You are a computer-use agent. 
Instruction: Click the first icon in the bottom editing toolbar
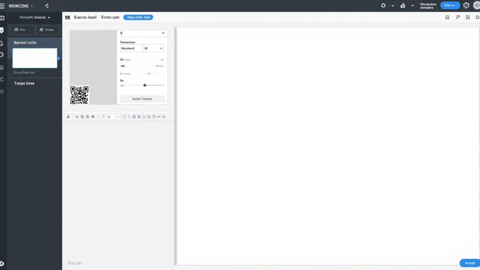(x=68, y=117)
